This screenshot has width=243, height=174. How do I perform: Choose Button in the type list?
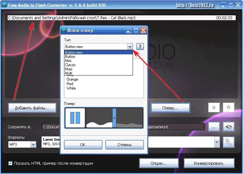point(99,57)
